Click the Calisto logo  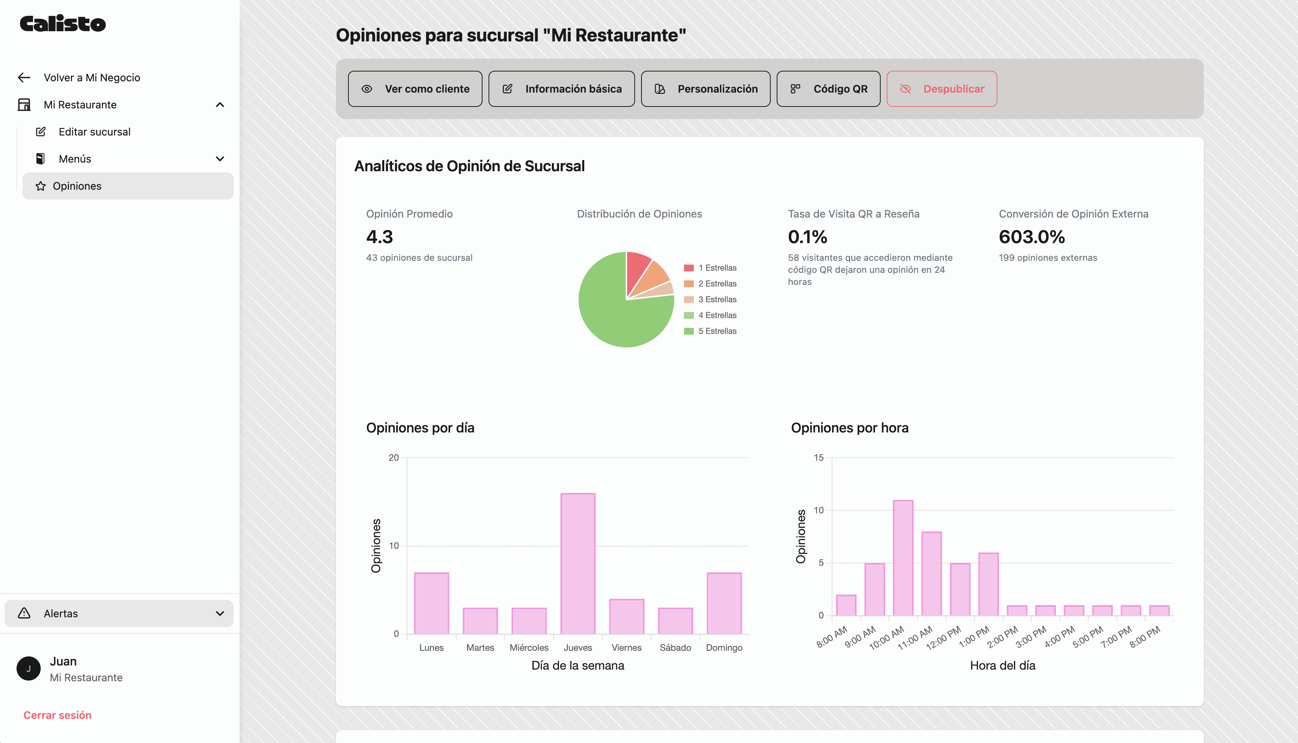[x=63, y=23]
